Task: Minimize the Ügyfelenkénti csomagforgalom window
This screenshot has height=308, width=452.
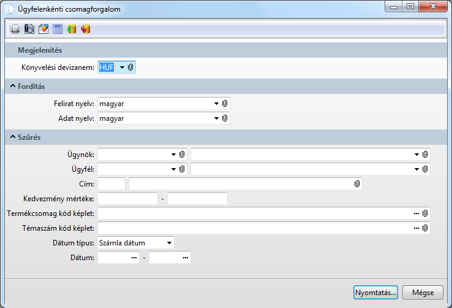Action: [x=394, y=6]
